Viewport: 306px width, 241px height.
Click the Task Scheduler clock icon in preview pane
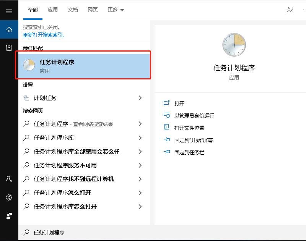click(234, 44)
